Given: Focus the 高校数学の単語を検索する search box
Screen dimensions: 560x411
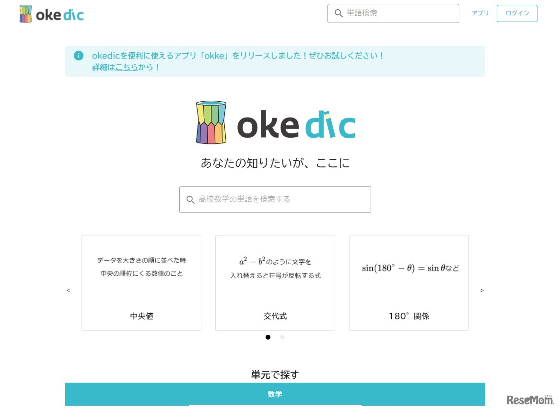Looking at the screenshot, I should (x=275, y=200).
